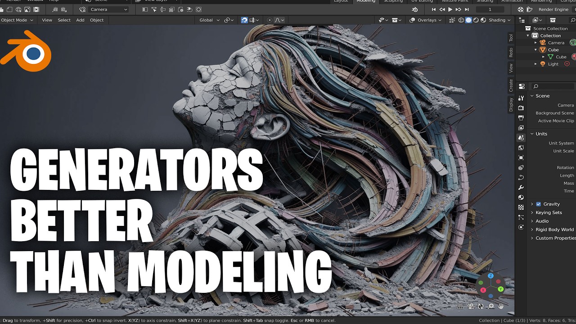Switch to the Texture Paint workspace tab
576x324 pixels.
(454, 1)
